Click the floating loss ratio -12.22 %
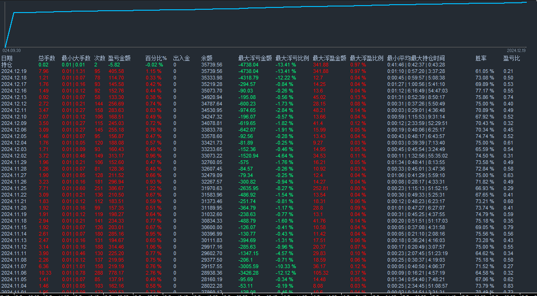Viewport: 537px width, 296px height. click(x=285, y=78)
